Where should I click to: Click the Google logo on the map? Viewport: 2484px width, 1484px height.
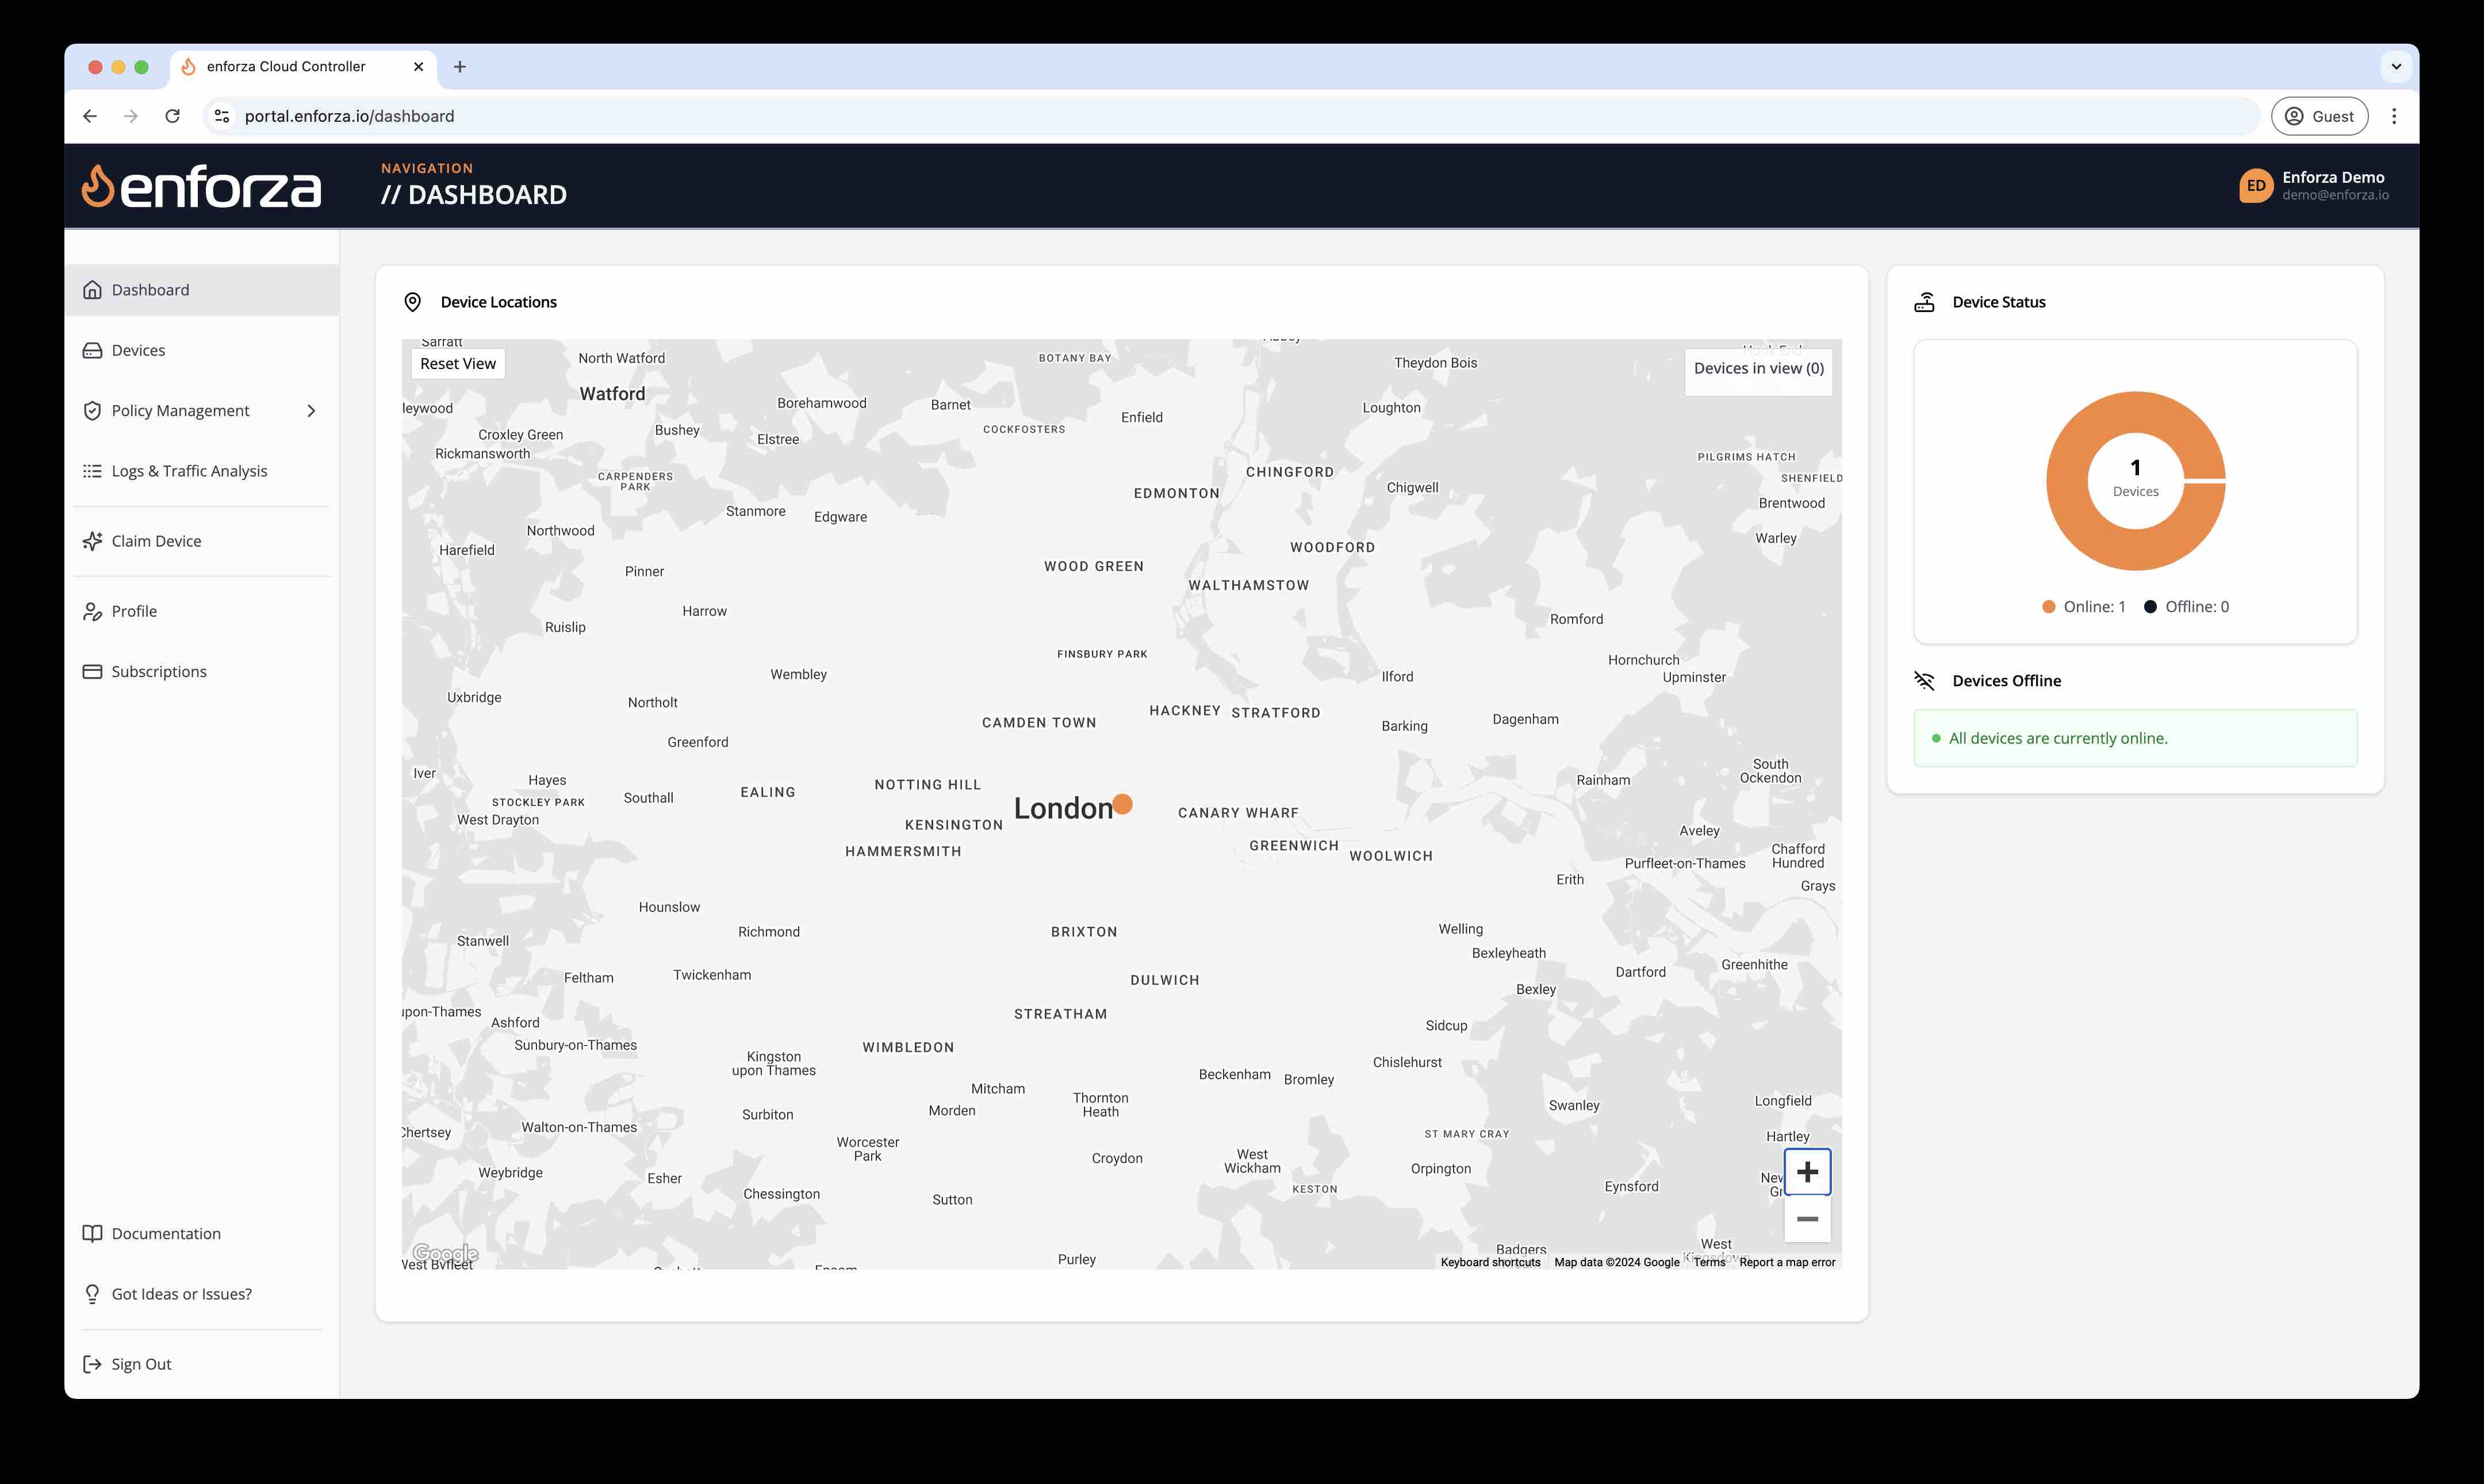click(x=446, y=1253)
